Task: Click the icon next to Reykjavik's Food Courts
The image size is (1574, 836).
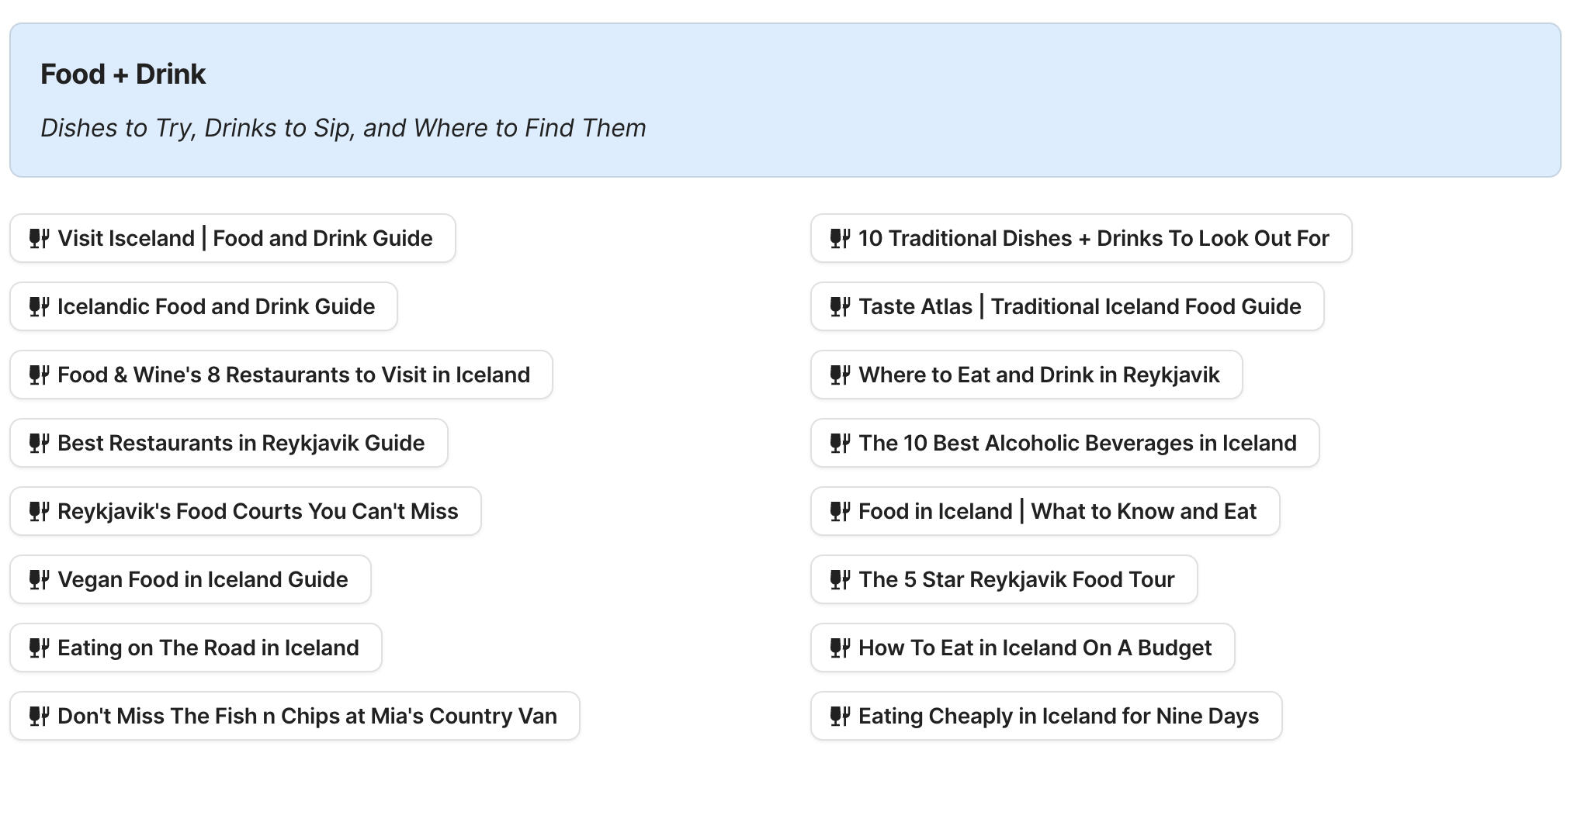Action: pyautogui.click(x=39, y=511)
